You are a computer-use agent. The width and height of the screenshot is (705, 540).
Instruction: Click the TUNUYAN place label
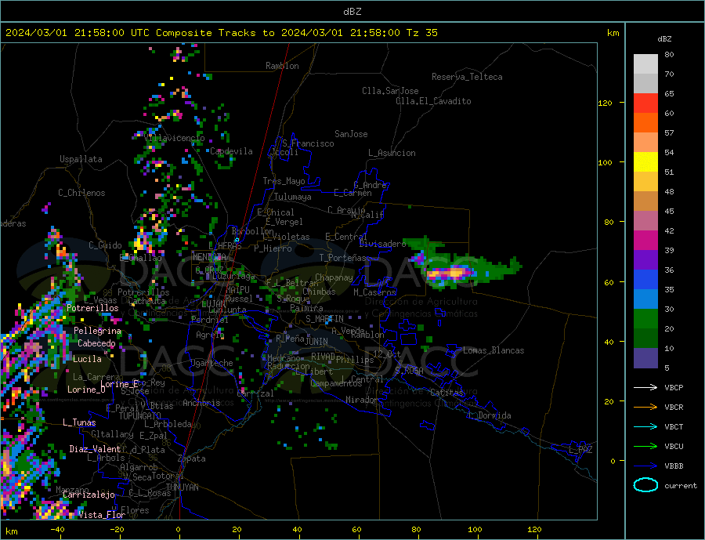tap(182, 487)
